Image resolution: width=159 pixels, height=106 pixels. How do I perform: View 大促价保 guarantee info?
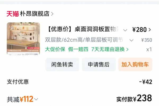pos(55,49)
